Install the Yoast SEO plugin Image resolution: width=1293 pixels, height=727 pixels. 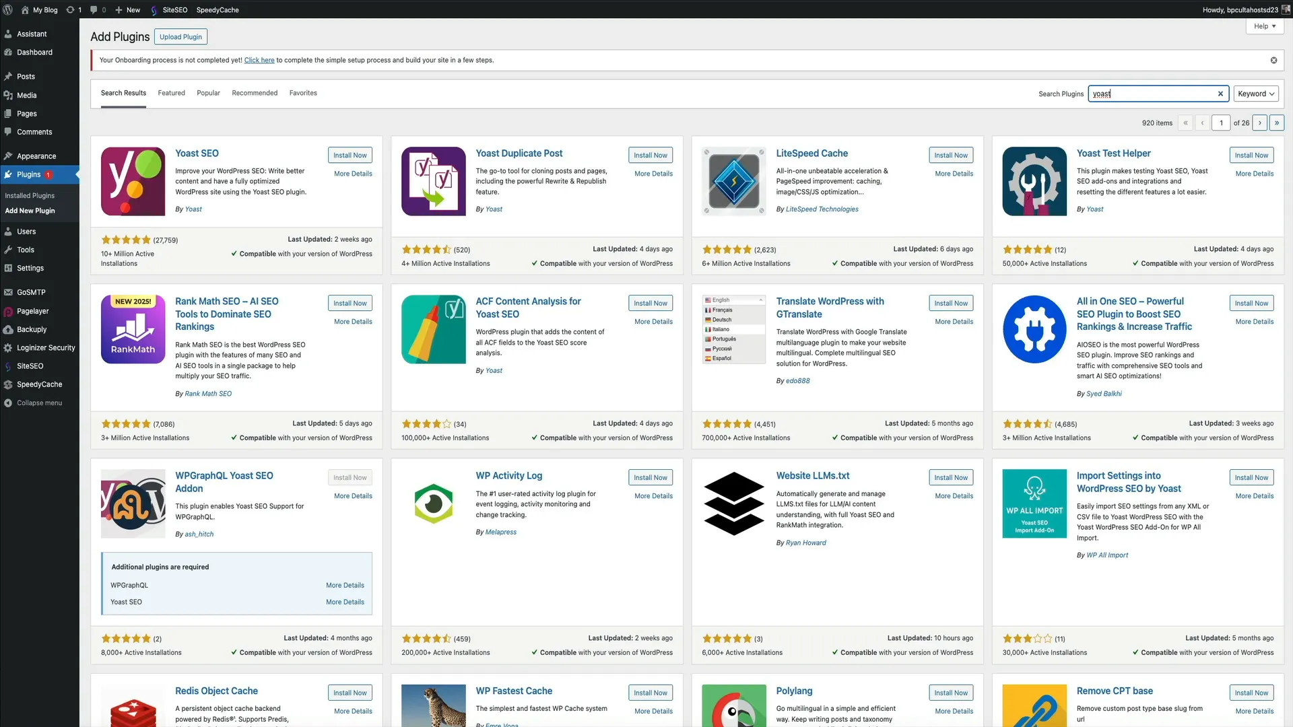[x=350, y=155]
